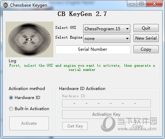Click the 'Select Engine' label
Screen dimensions: 165x139
(x=69, y=37)
